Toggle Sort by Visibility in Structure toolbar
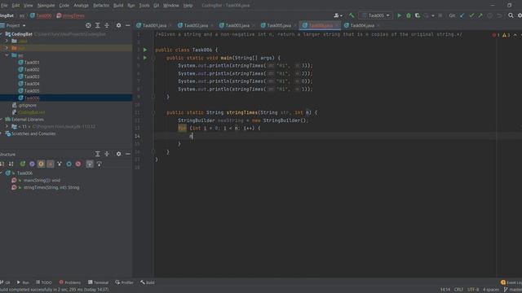 pos(2,164)
